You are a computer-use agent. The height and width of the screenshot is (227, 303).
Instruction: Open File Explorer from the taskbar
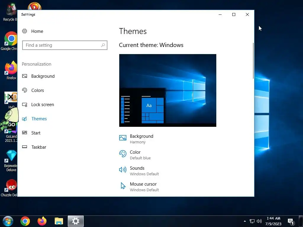[59, 221]
